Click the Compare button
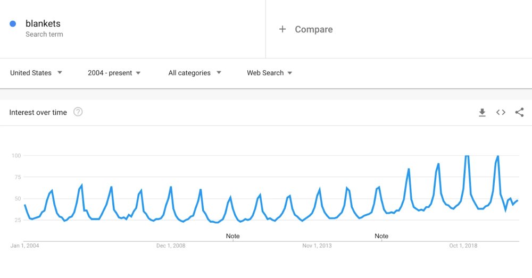 [x=313, y=29]
